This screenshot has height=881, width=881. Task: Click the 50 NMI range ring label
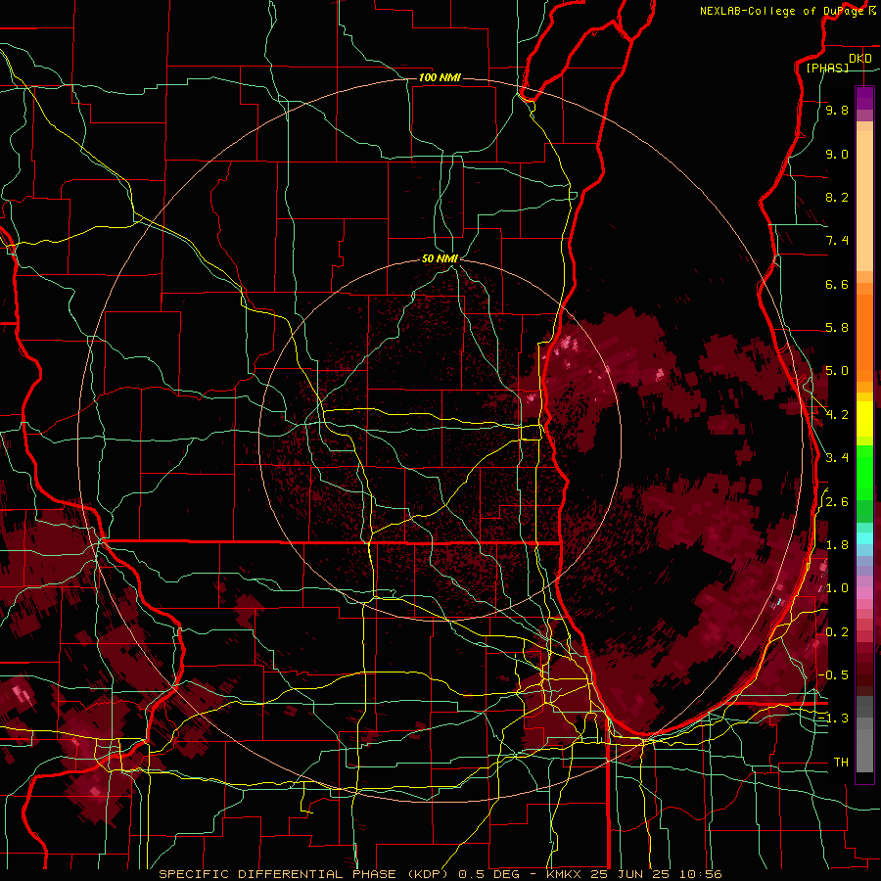[x=440, y=258]
